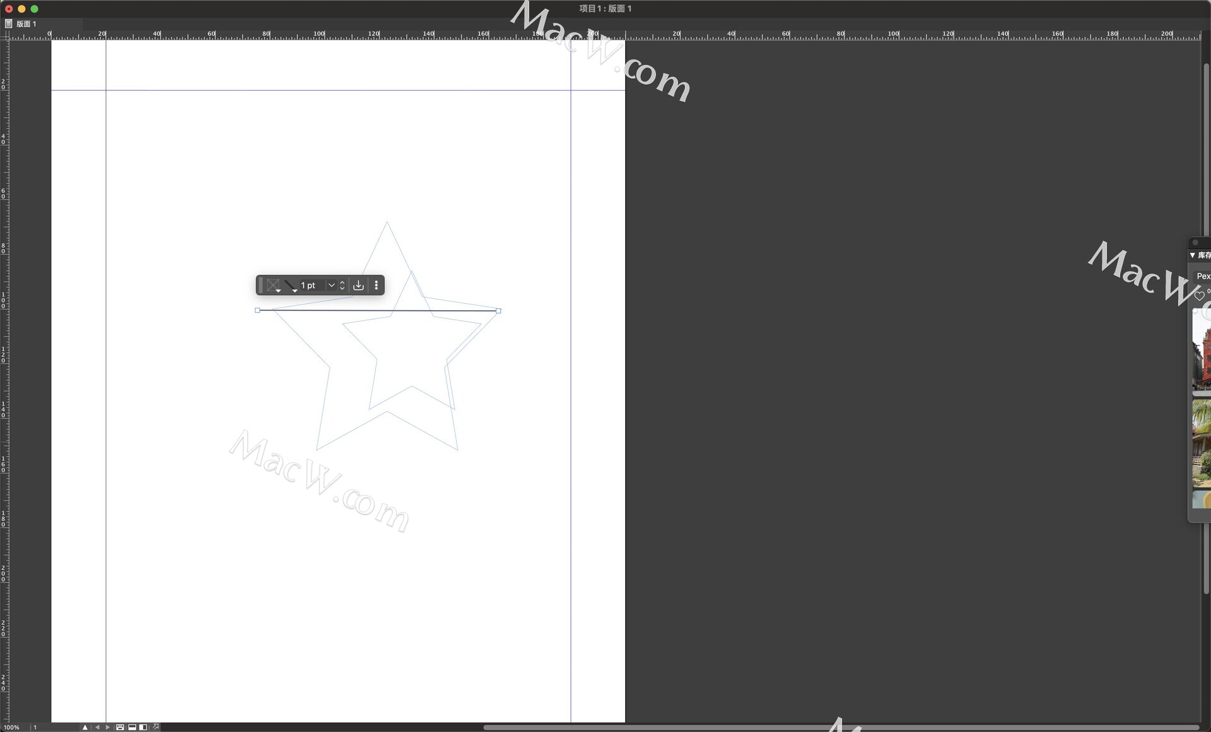The height and width of the screenshot is (732, 1211).
Task: Open the page navigator pop-up triangle
Action: pyautogui.click(x=85, y=727)
